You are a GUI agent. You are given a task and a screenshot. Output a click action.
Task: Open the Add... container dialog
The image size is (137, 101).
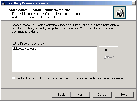[109, 49]
